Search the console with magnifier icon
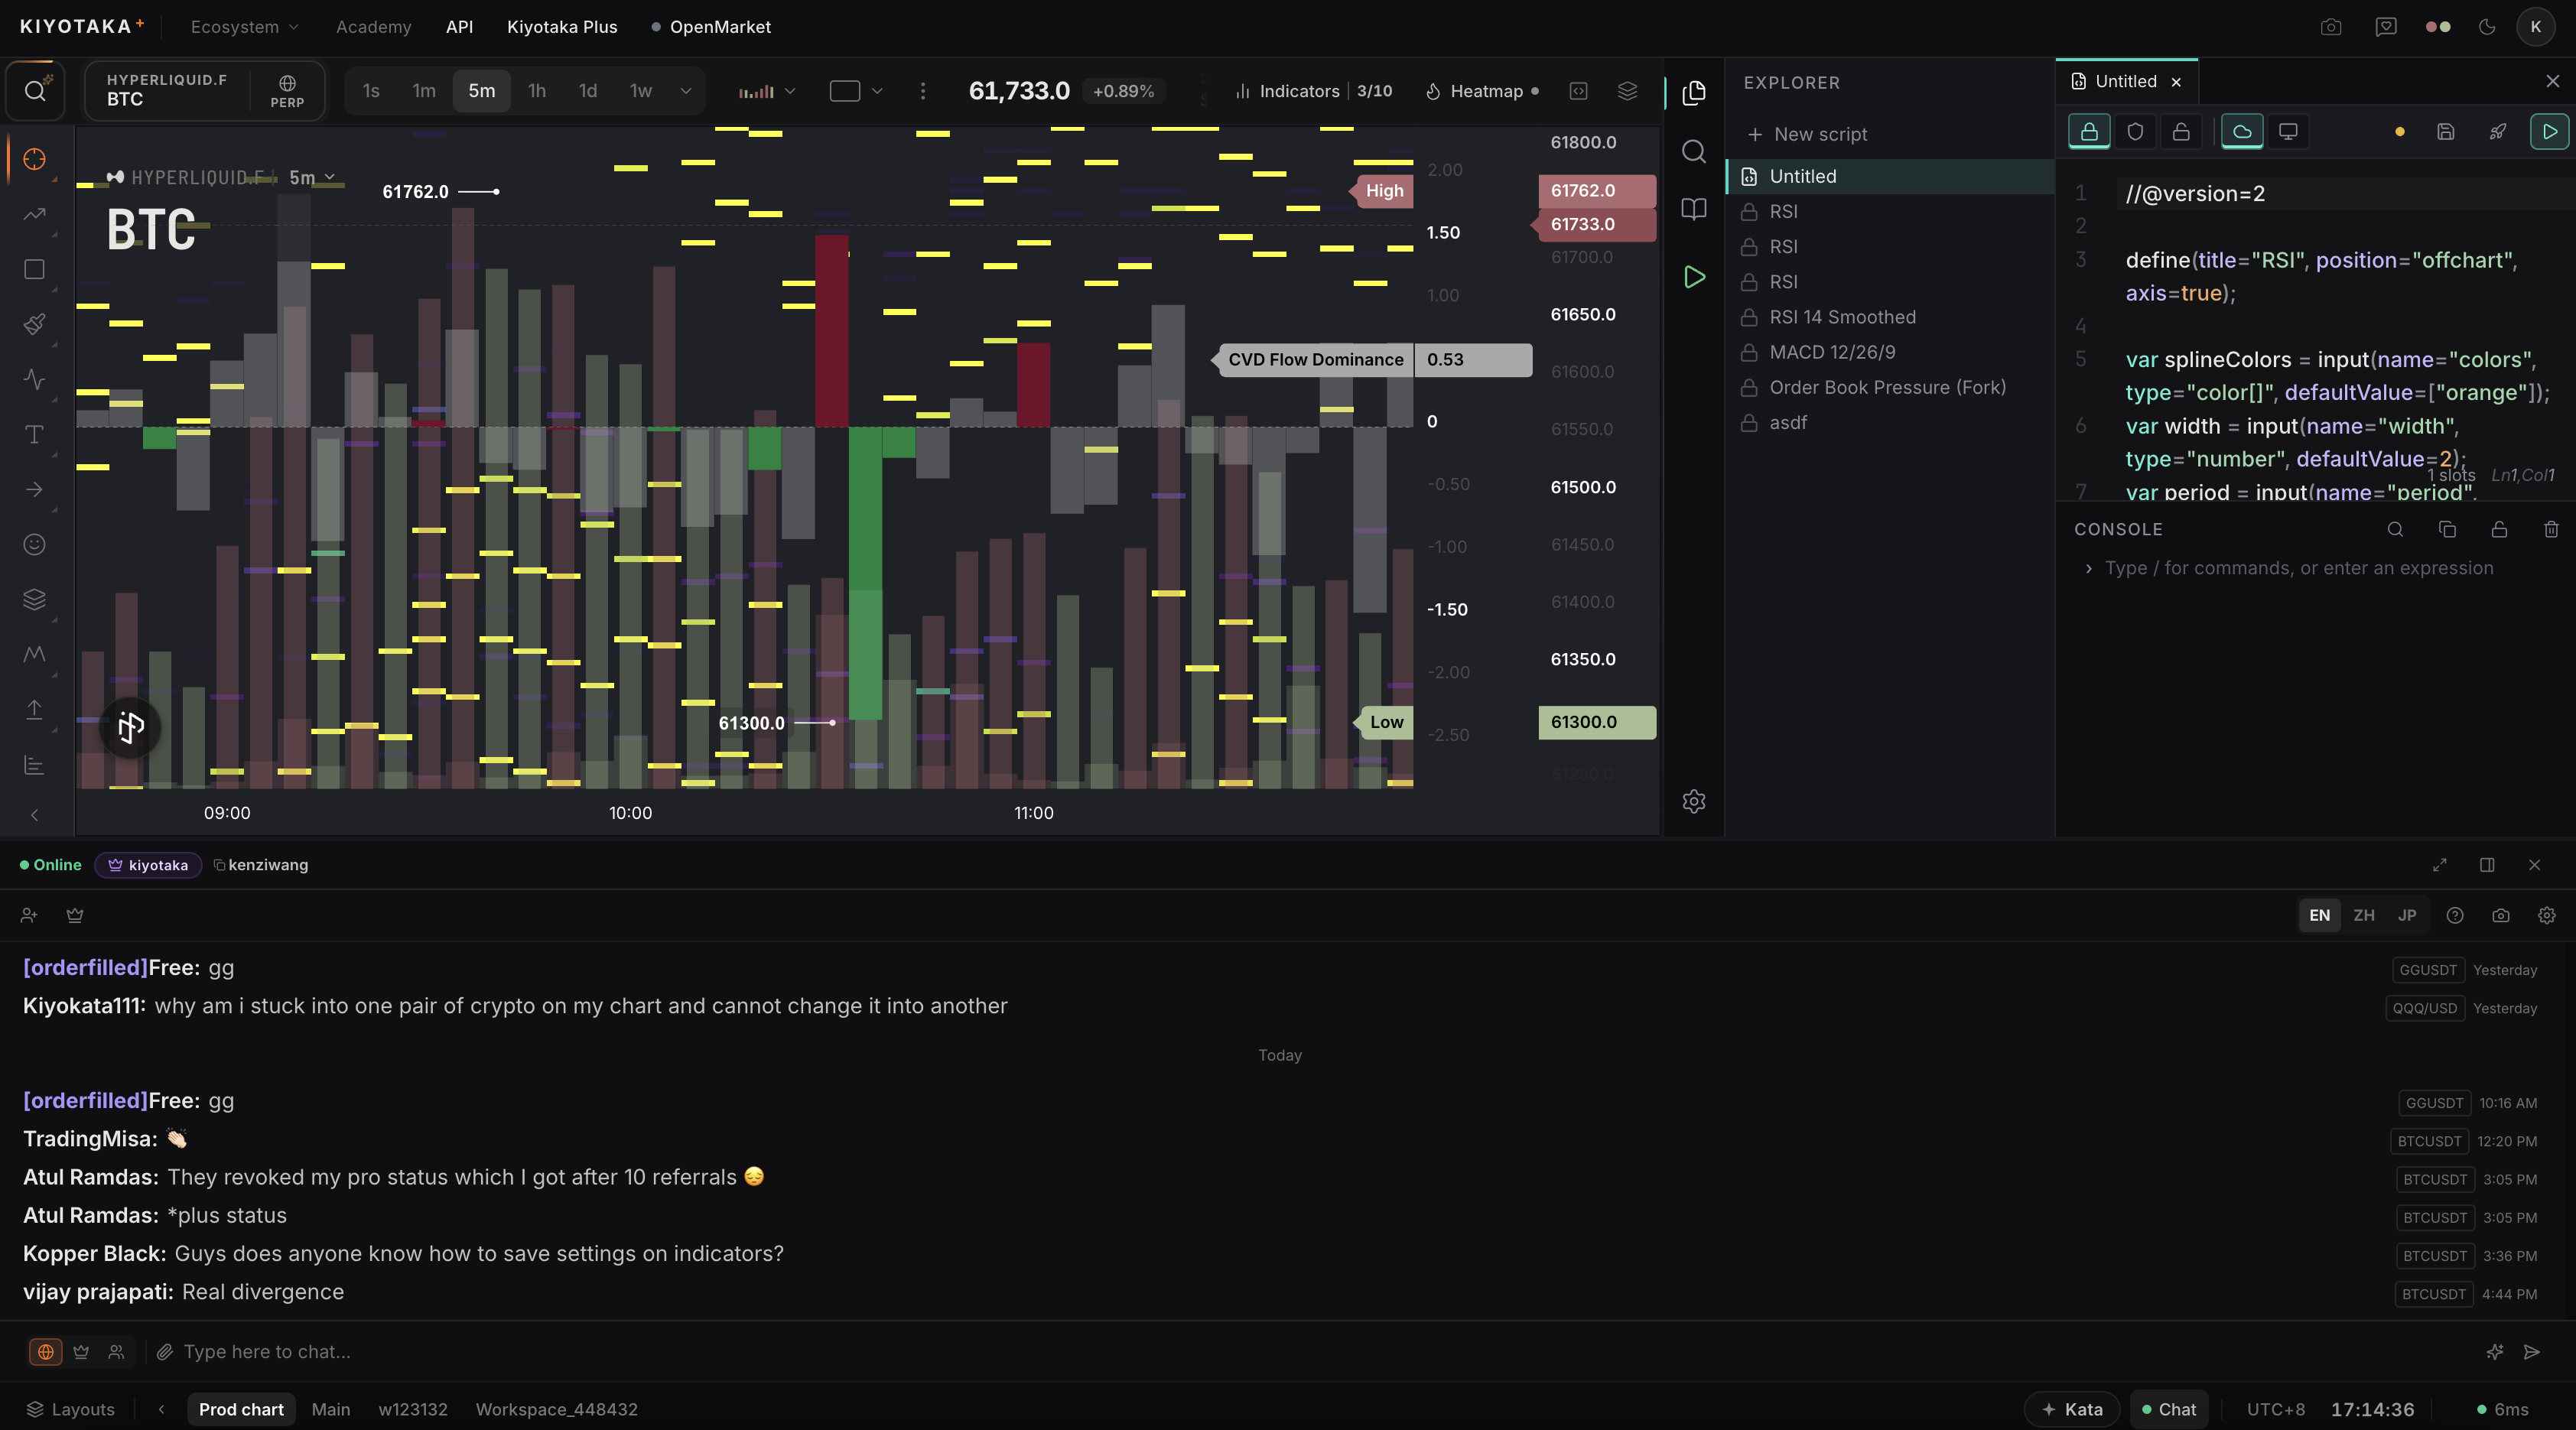Screen dimensions: 2576x1430 2395,529
